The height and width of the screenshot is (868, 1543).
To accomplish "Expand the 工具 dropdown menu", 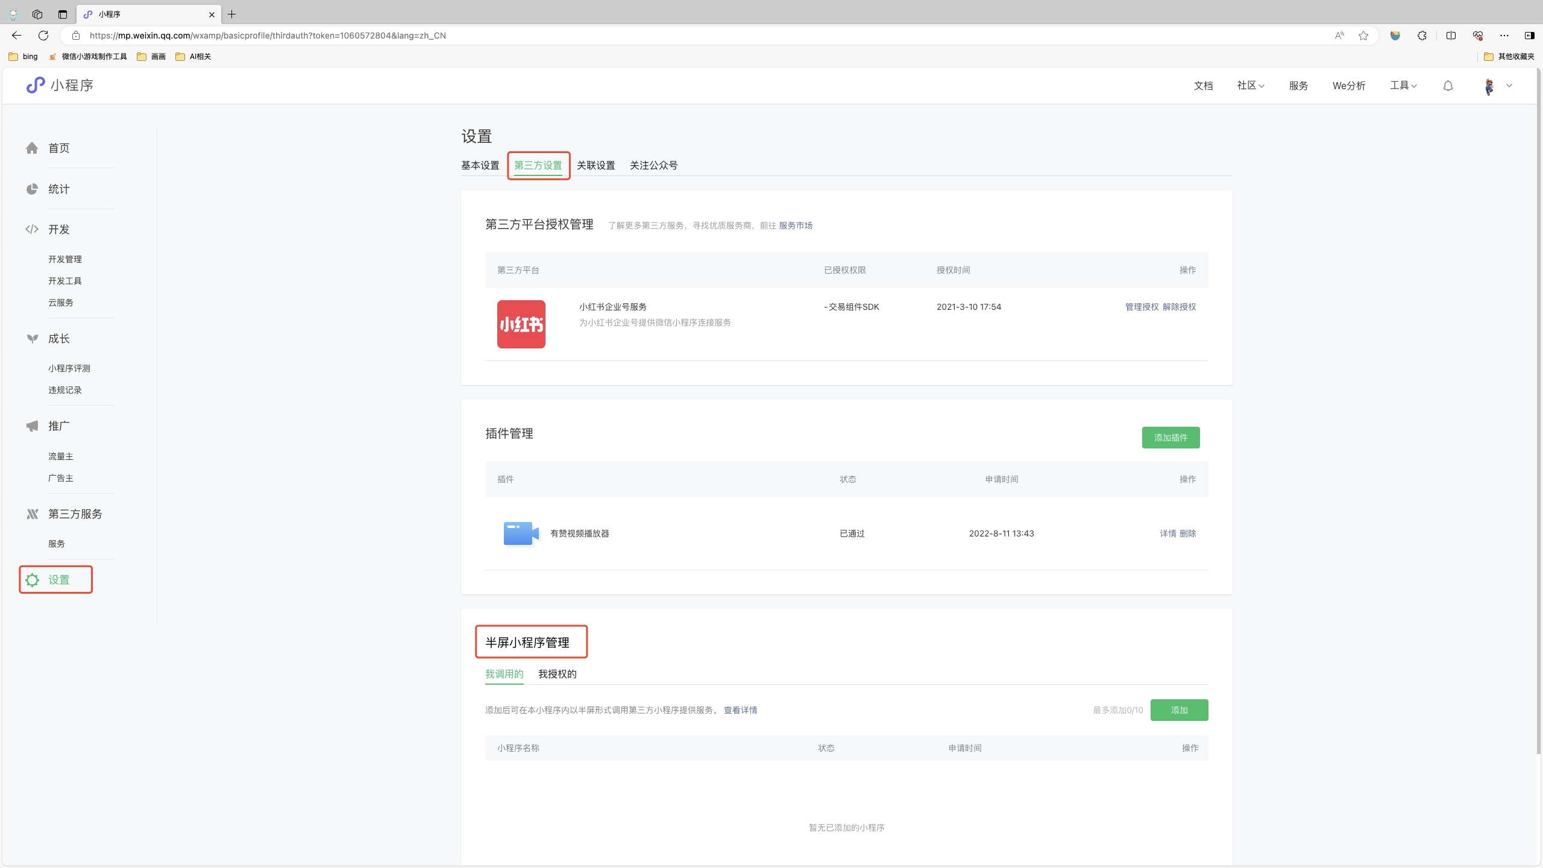I will pos(1403,86).
